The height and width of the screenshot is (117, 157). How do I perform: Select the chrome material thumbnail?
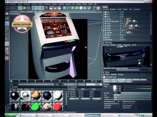pyautogui.click(x=26, y=96)
